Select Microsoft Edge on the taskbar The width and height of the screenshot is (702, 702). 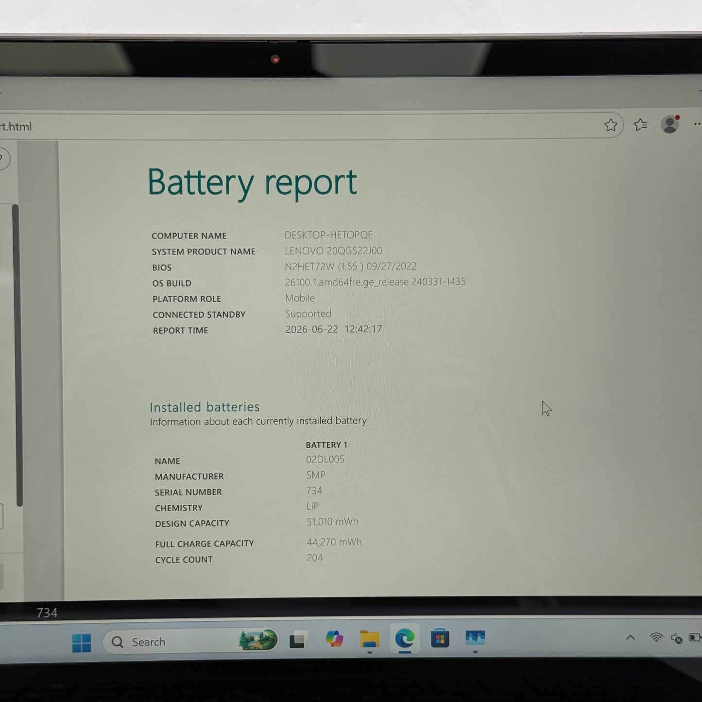click(x=405, y=638)
